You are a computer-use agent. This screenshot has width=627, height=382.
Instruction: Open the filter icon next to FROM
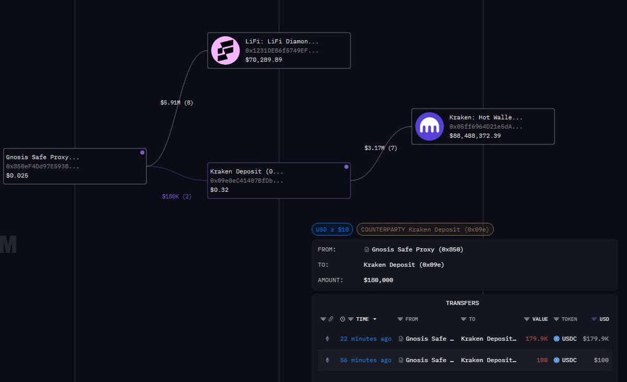pyautogui.click(x=400, y=319)
